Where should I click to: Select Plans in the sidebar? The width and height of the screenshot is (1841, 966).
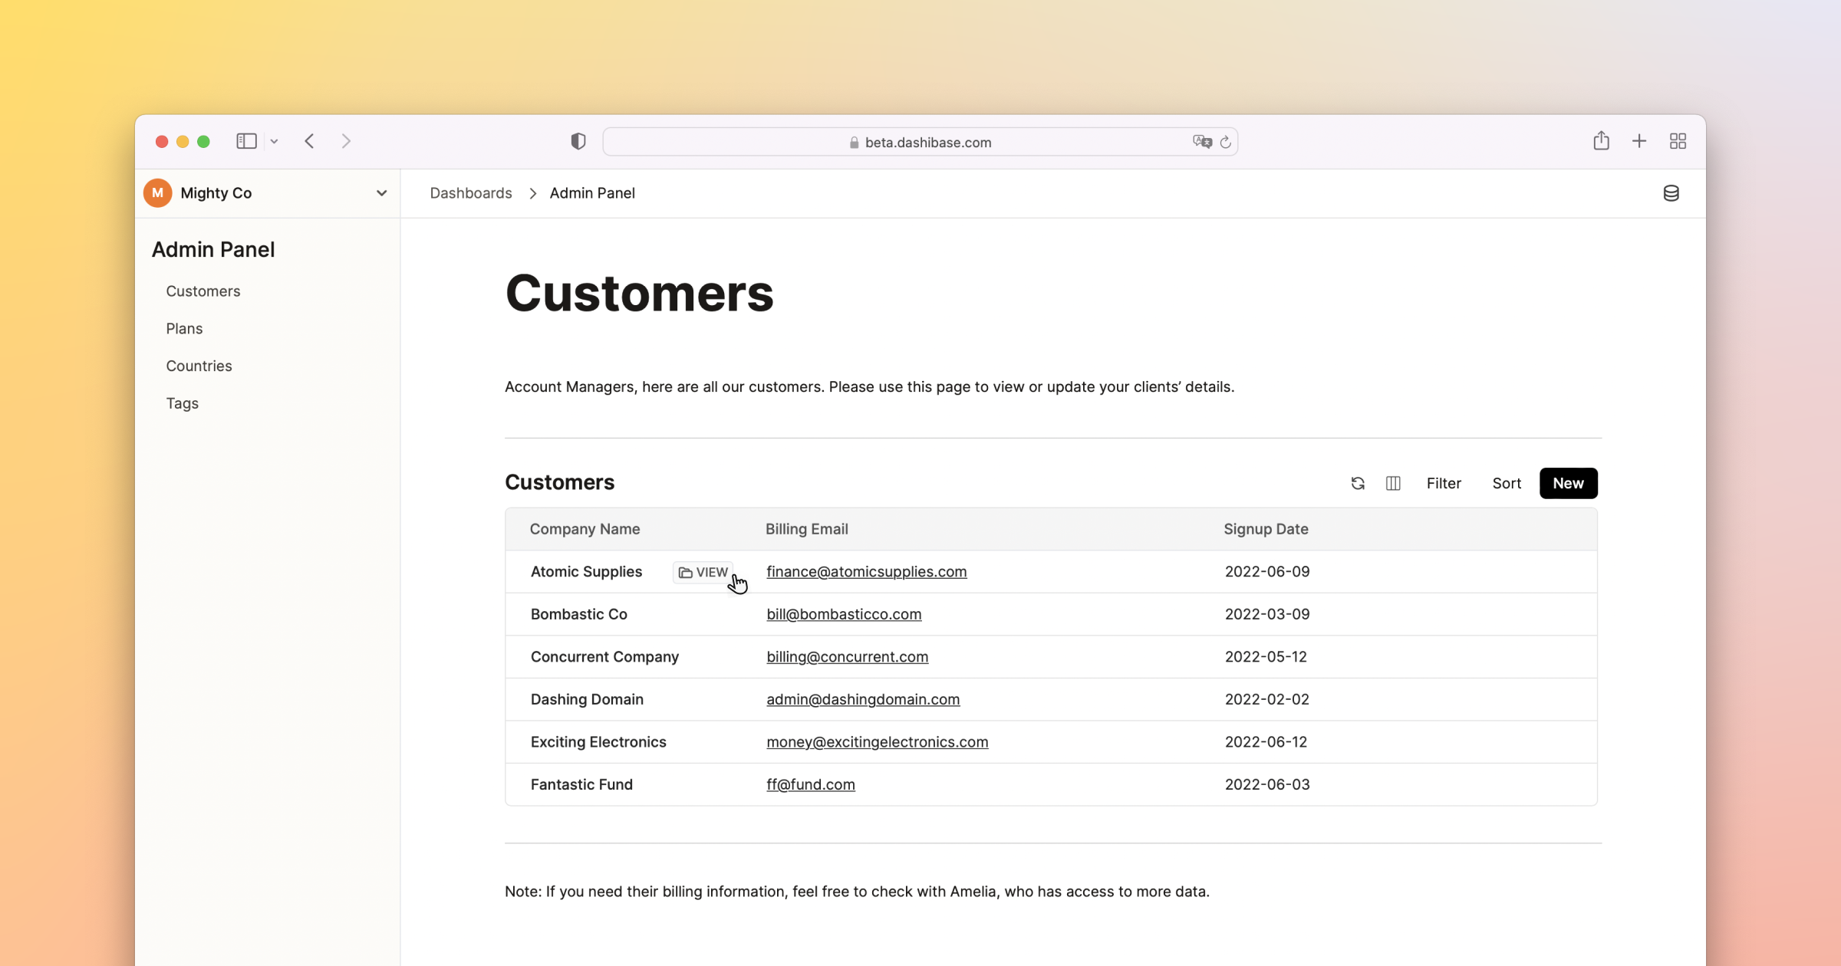(184, 328)
